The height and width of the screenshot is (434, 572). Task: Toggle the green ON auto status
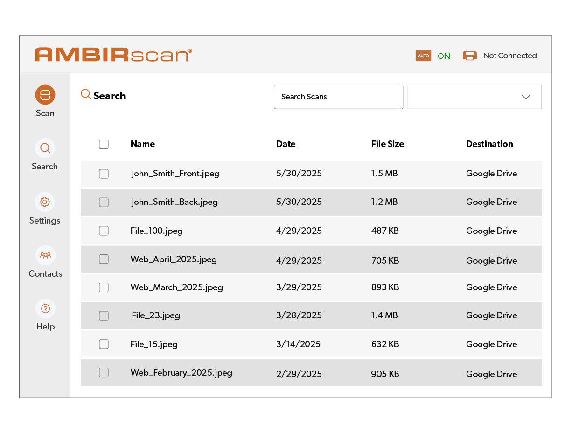[x=444, y=56]
